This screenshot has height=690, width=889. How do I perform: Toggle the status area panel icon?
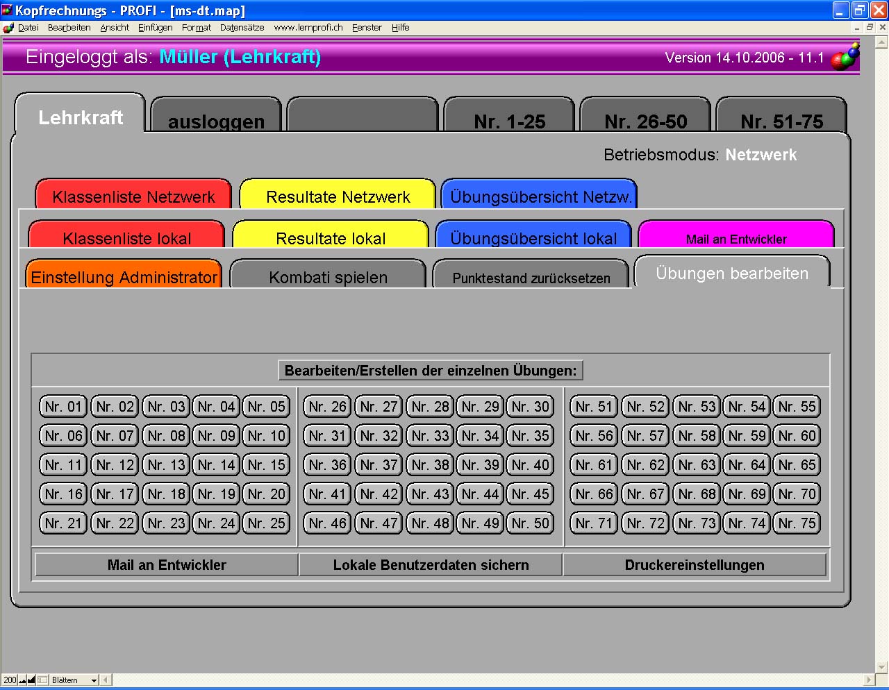[42, 680]
